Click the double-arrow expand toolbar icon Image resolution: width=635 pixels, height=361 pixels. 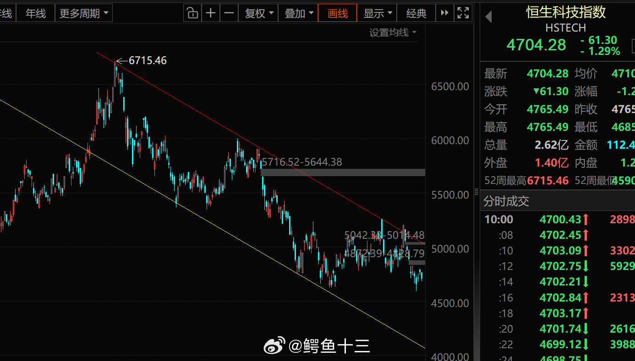pos(444,13)
